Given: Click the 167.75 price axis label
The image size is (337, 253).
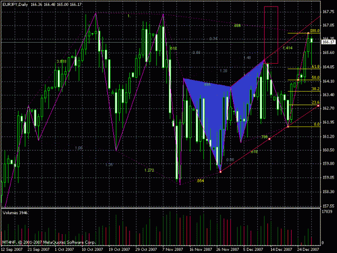Looking at the screenshot, I should 328,12.
